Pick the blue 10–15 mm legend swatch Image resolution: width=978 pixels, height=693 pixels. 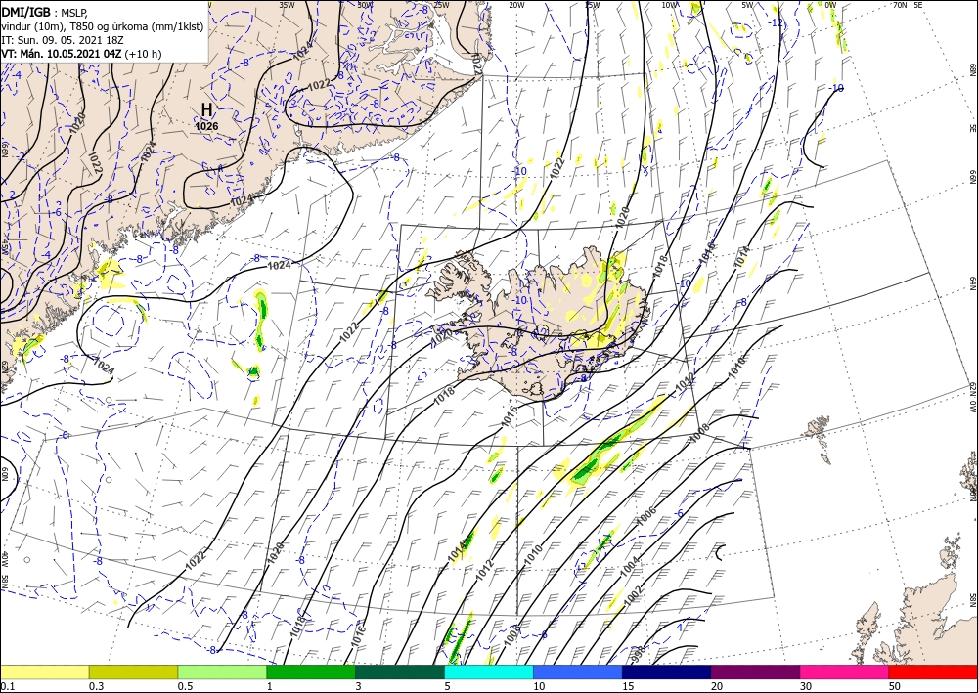coord(578,671)
